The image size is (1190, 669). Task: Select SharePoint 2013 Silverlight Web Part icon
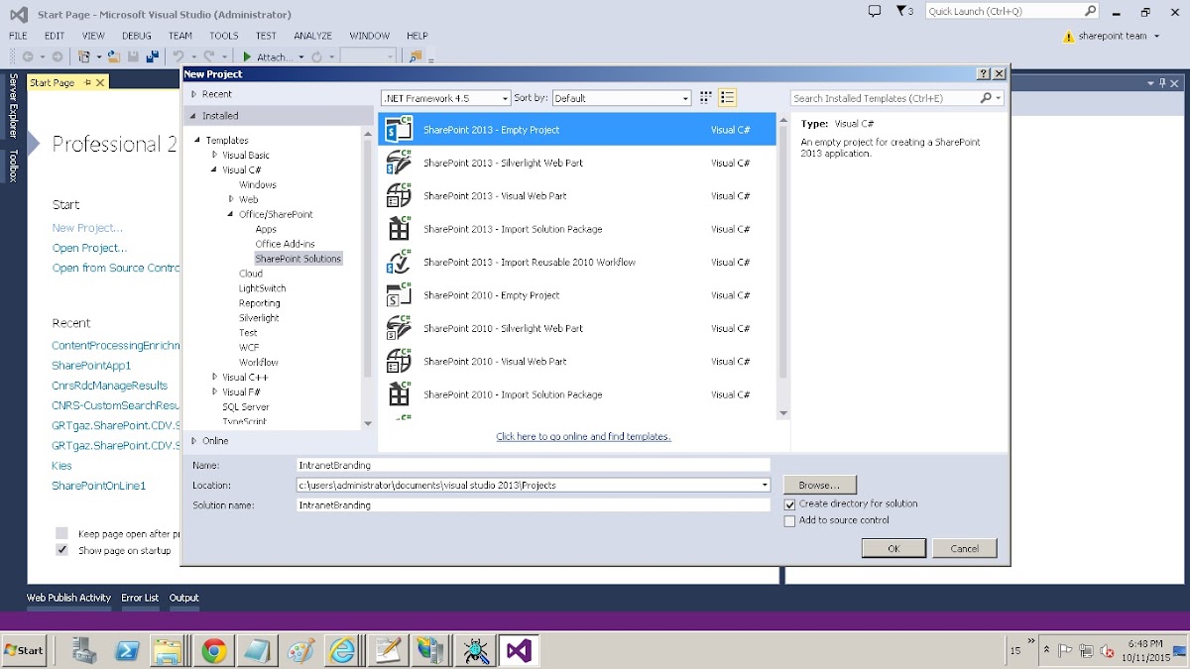point(399,163)
